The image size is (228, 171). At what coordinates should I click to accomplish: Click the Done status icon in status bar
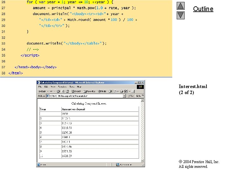click(x=39, y=165)
